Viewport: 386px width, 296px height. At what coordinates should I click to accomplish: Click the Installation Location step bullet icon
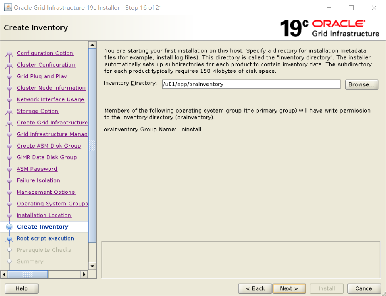click(9, 215)
